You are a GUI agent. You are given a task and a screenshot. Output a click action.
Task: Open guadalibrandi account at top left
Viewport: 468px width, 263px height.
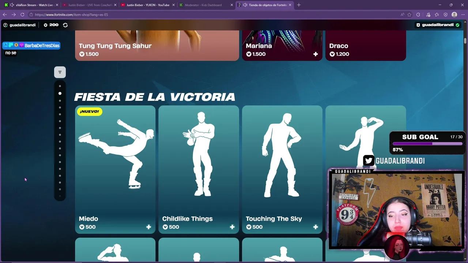click(19, 25)
